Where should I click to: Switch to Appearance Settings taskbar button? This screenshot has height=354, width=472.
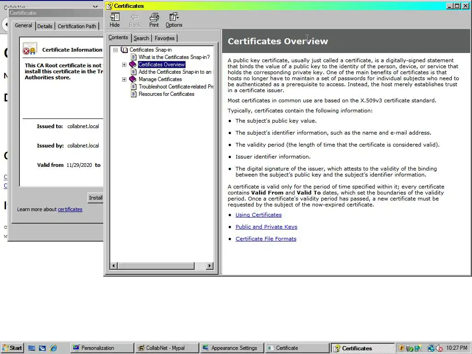232,348
